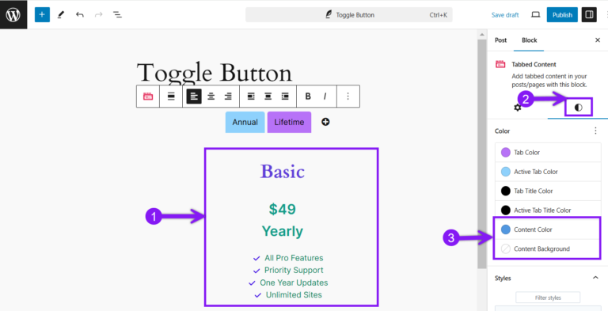This screenshot has height=311, width=608.
Task: Click the editor scrollbar up arrow
Action: 481,35
